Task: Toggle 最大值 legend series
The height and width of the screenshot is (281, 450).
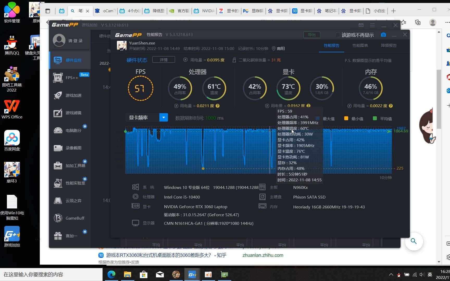Action: coord(325,119)
